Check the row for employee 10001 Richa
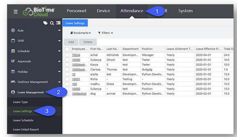The height and width of the screenshot is (137, 237). tap(67, 79)
